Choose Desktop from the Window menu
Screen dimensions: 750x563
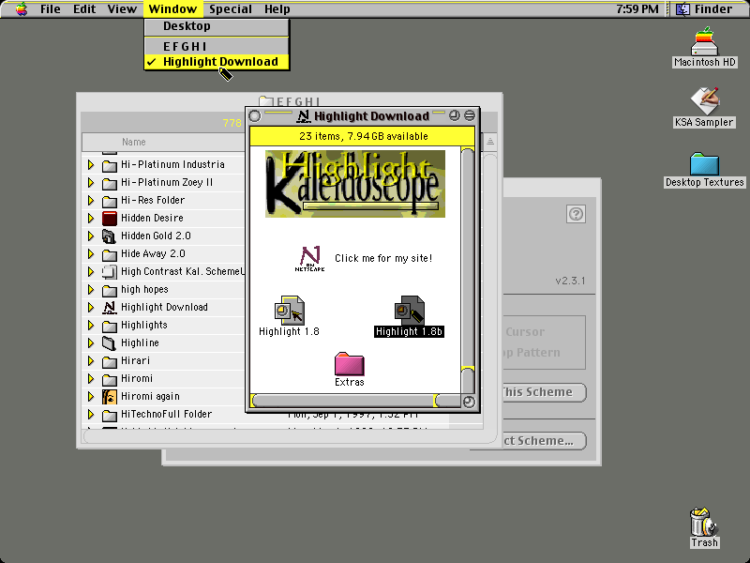(217, 26)
